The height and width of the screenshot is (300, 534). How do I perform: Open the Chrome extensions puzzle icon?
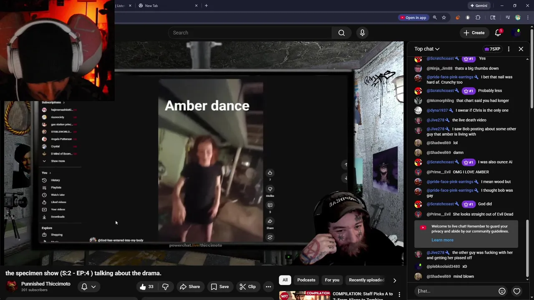pyautogui.click(x=478, y=17)
